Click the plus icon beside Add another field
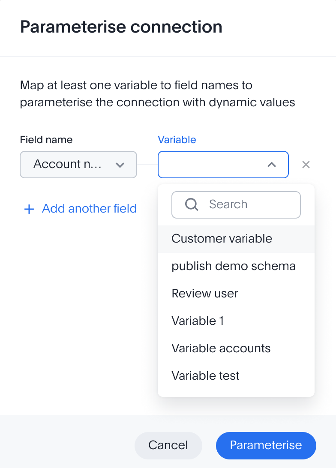The height and width of the screenshot is (468, 336). (29, 209)
